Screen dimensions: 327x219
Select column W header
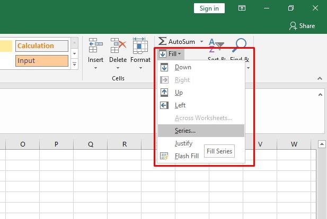pyautogui.click(x=294, y=144)
